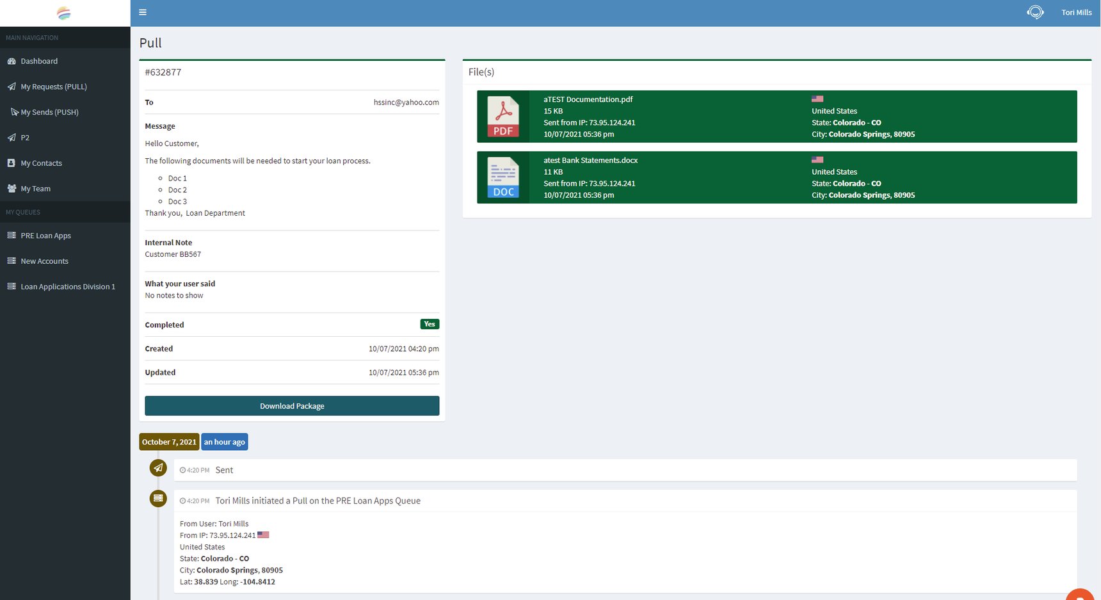Viewport: 1101px width, 600px height.
Task: Open My Contacts page
Action: [65, 163]
